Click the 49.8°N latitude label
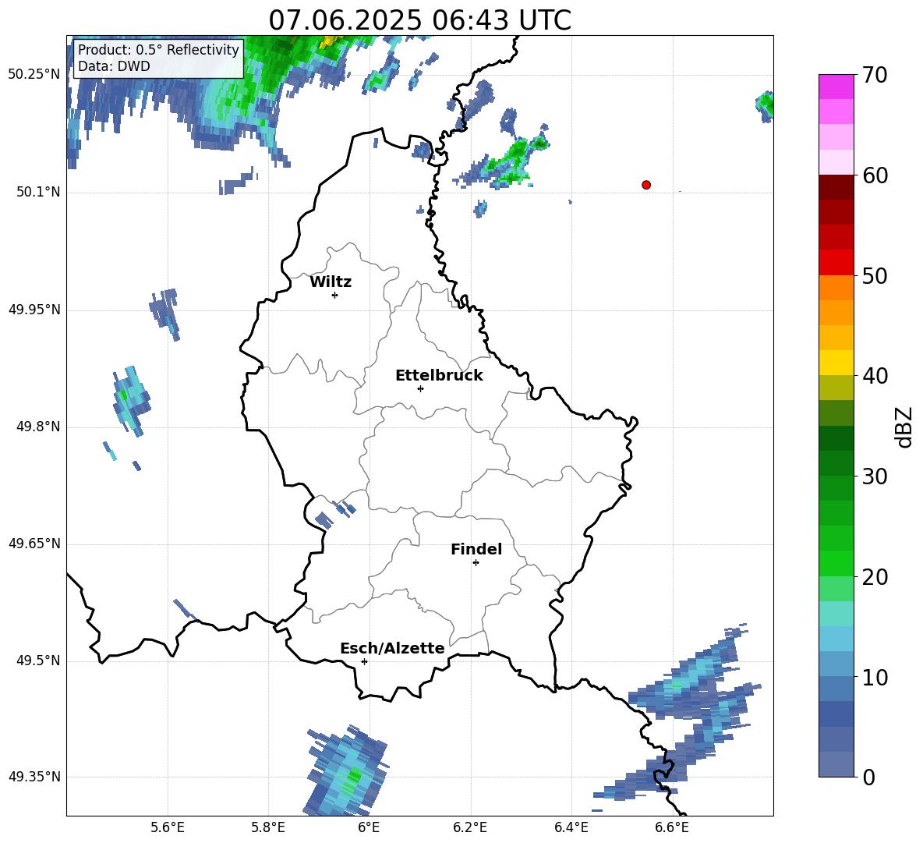 pos(37,427)
